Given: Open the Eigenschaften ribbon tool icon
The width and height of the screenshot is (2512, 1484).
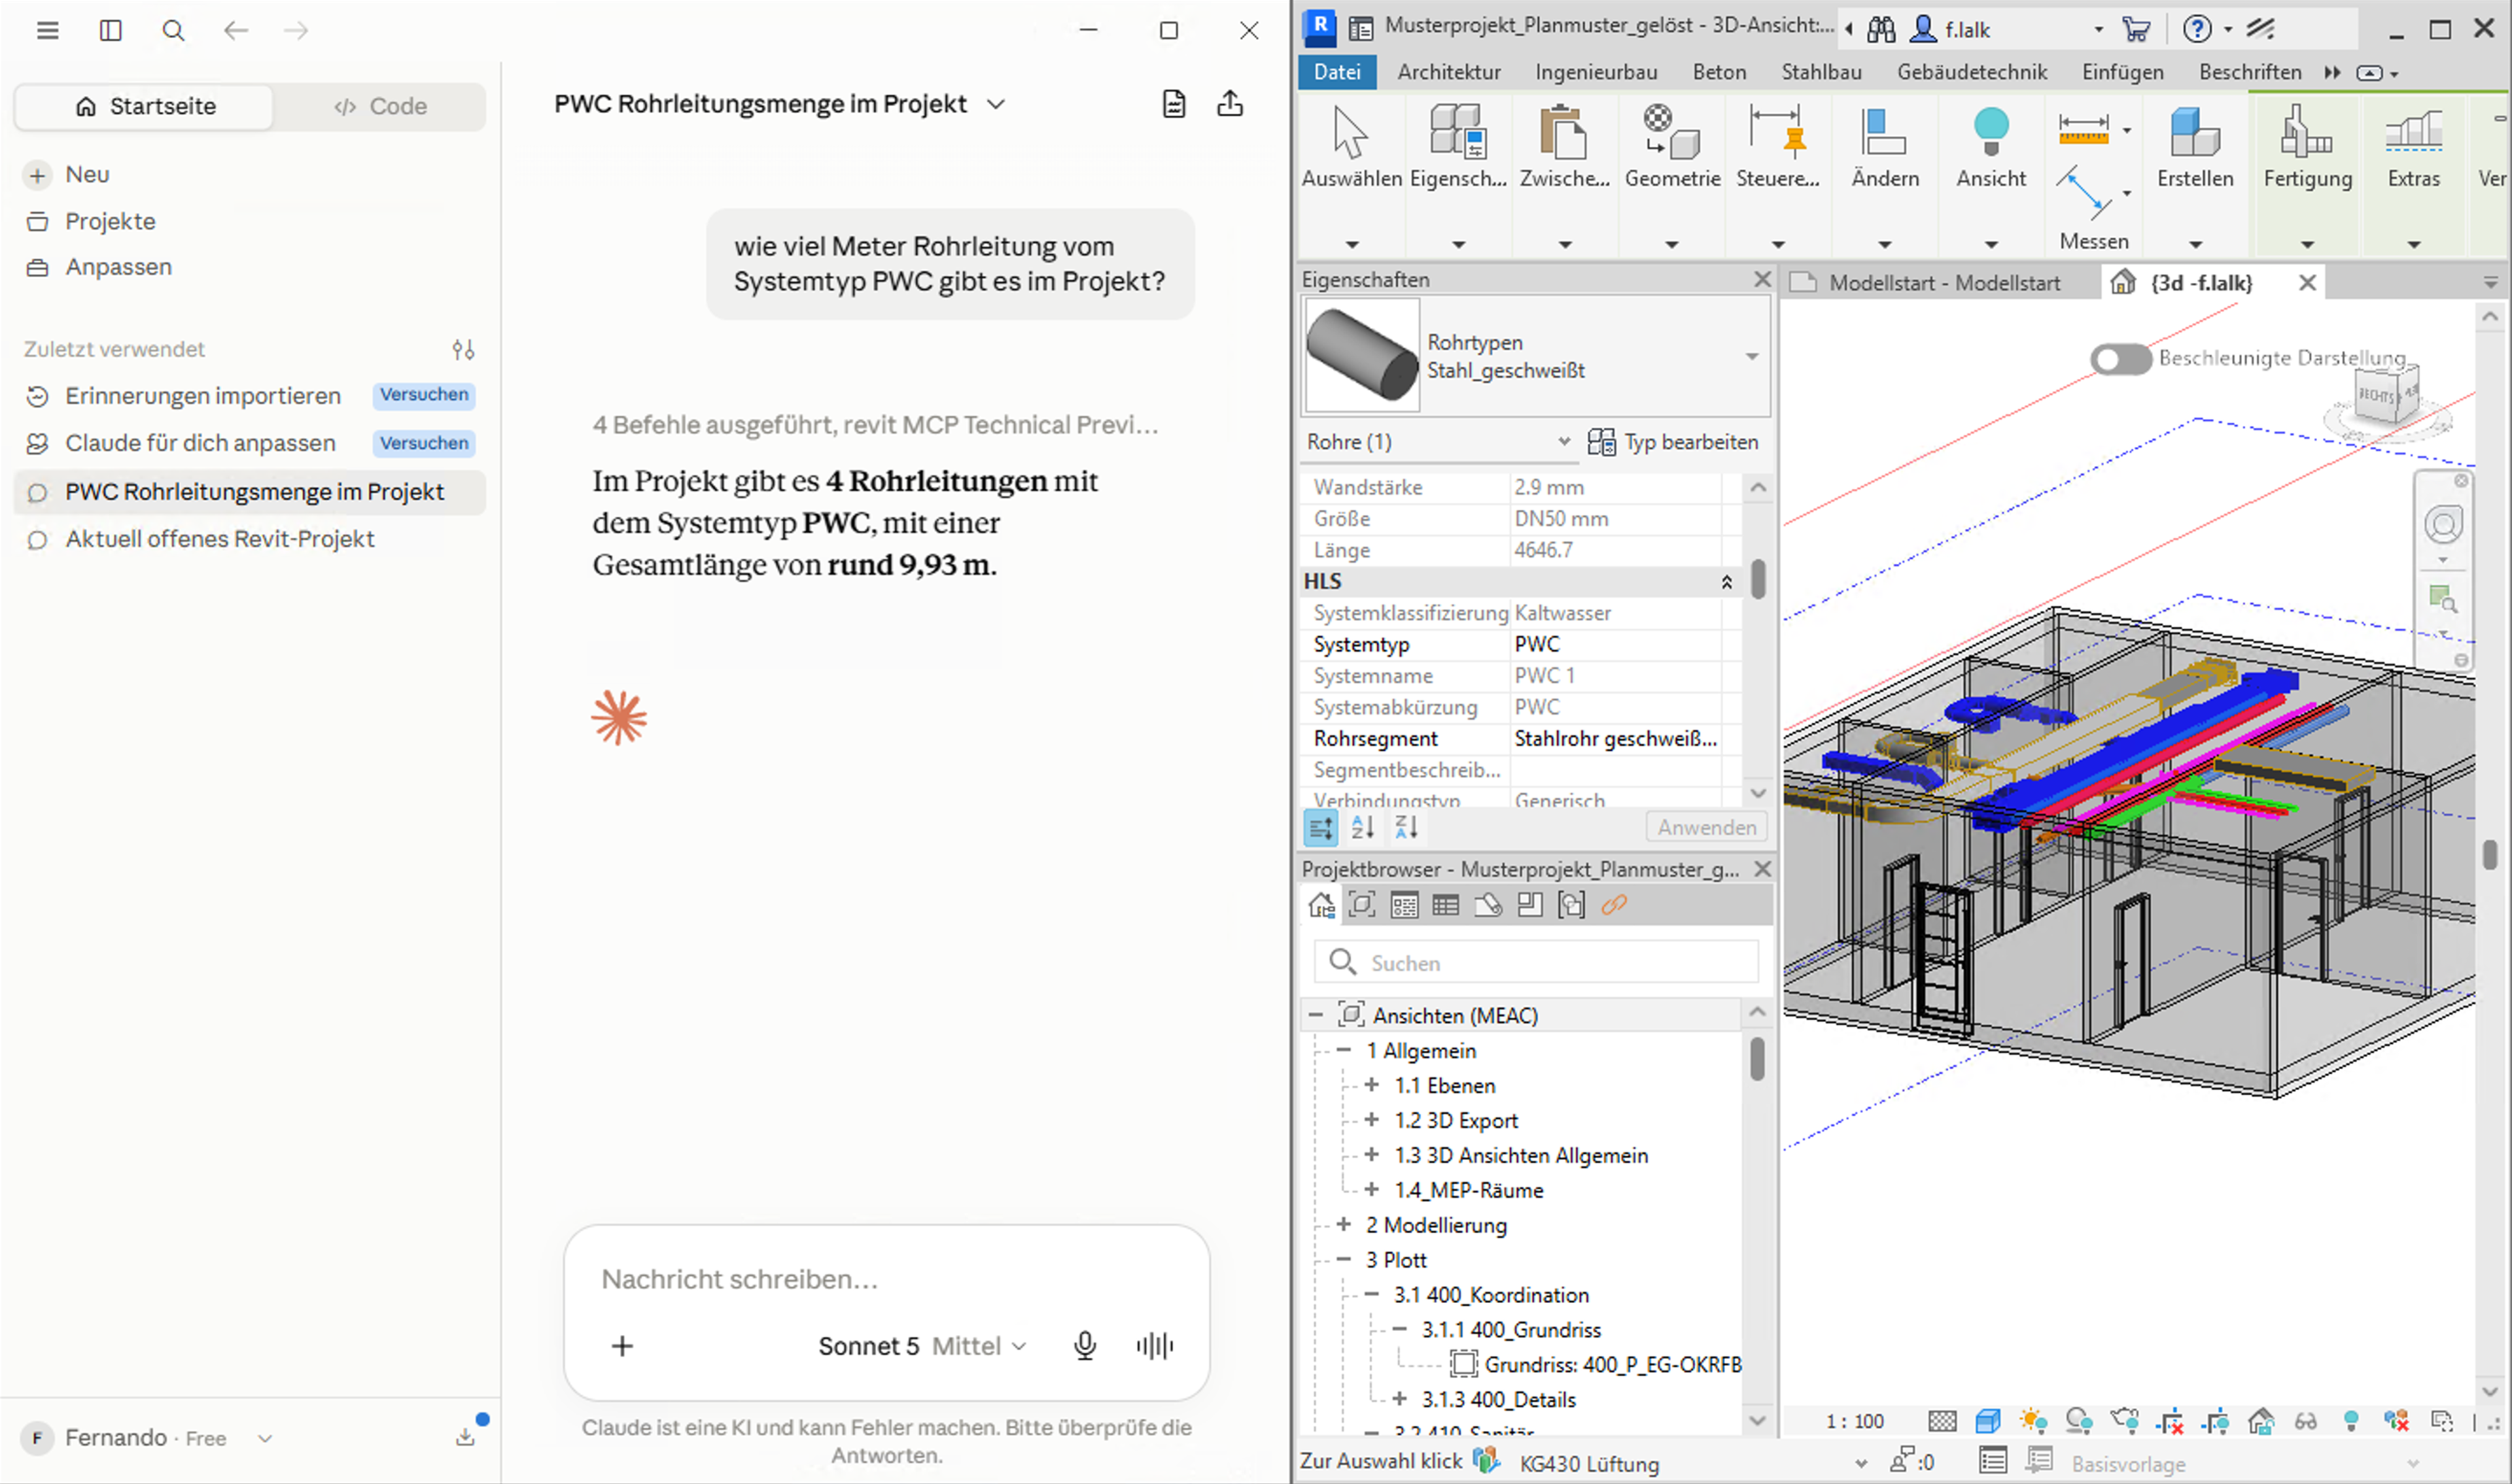Looking at the screenshot, I should click(x=1457, y=131).
